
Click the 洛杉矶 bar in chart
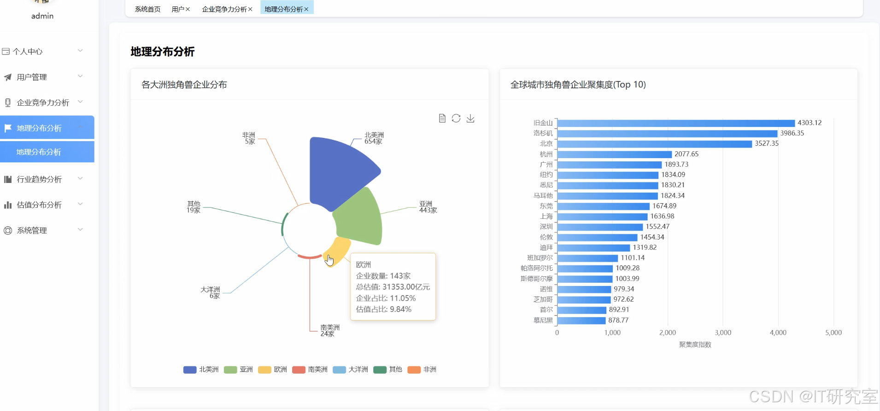point(668,133)
